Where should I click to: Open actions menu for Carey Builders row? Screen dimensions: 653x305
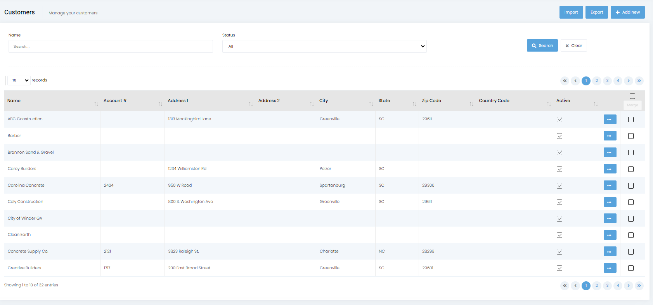(610, 169)
